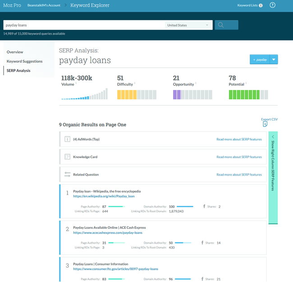Read more about SERP features for Related Question

pos(239,174)
